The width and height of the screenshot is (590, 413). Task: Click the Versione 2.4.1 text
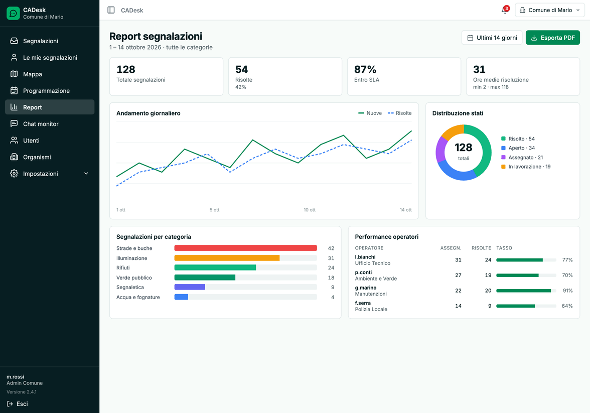pos(22,392)
